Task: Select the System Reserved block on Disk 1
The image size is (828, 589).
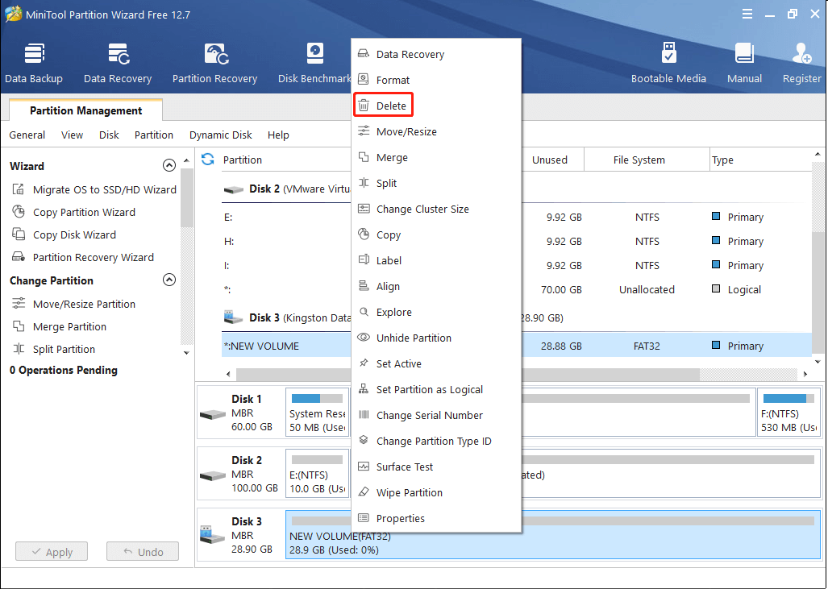Action: (317, 413)
